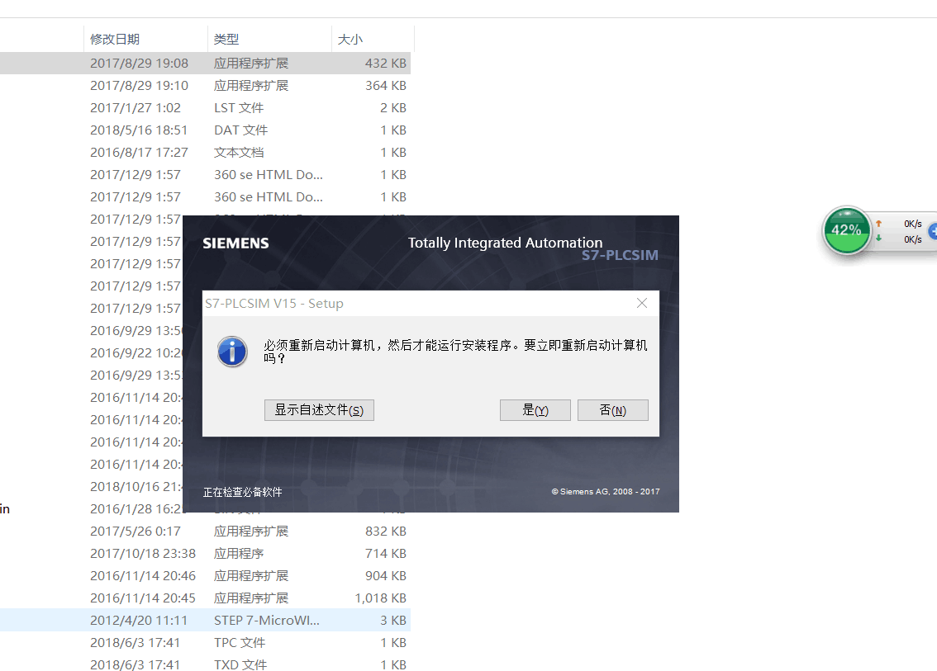Select the TXD 文件 row
Image resolution: width=937 pixels, height=671 pixels.
coord(205,664)
